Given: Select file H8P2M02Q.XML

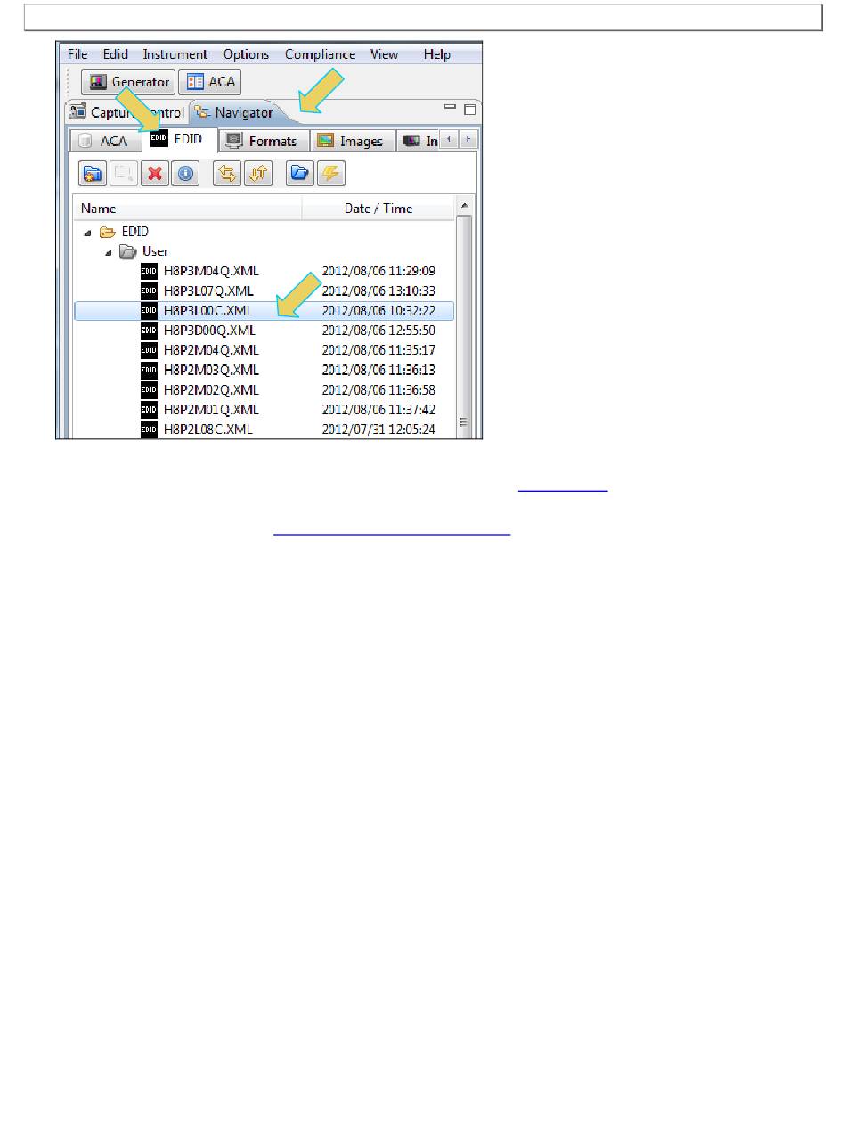Looking at the screenshot, I should click(212, 389).
